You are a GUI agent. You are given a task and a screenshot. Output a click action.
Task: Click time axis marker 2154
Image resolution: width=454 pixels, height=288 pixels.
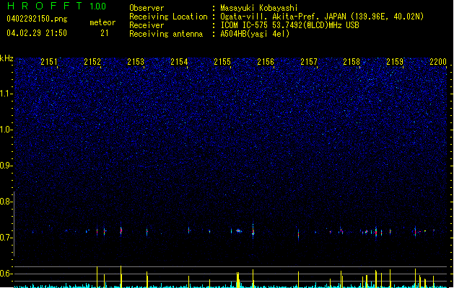179,62
